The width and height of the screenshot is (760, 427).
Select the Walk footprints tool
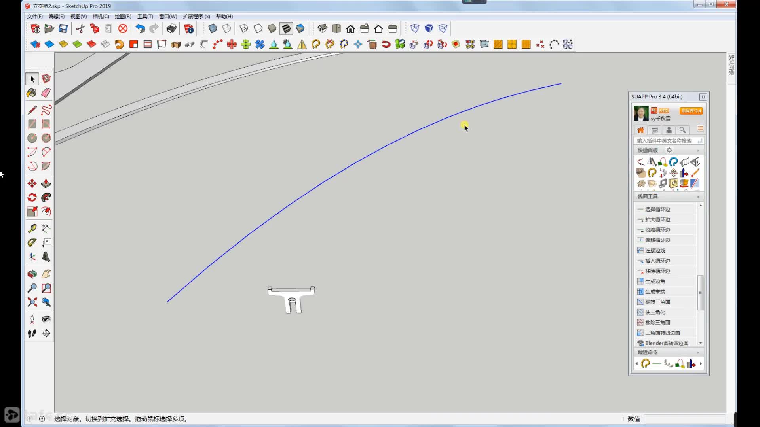pyautogui.click(x=32, y=333)
